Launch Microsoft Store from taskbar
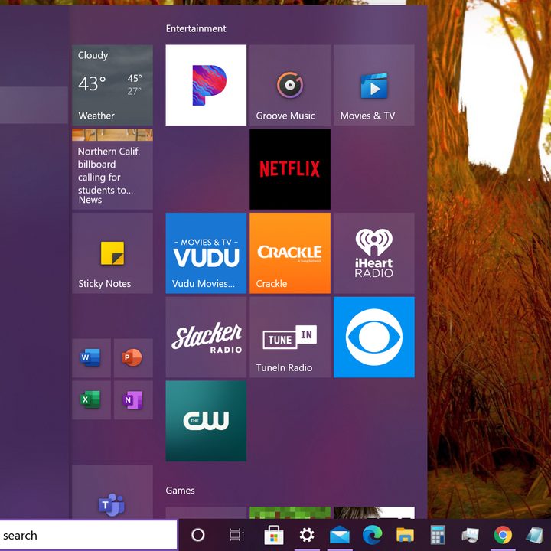Image resolution: width=551 pixels, height=551 pixels. (274, 535)
